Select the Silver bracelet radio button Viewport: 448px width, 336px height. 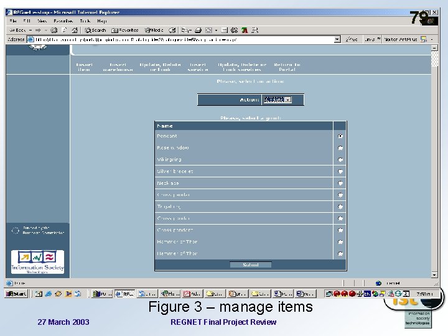click(x=340, y=172)
